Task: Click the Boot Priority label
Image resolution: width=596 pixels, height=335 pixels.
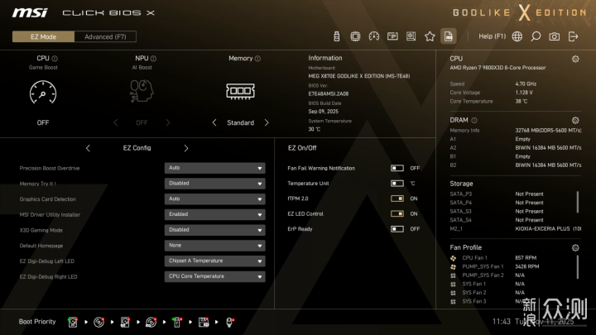Action: 37,322
